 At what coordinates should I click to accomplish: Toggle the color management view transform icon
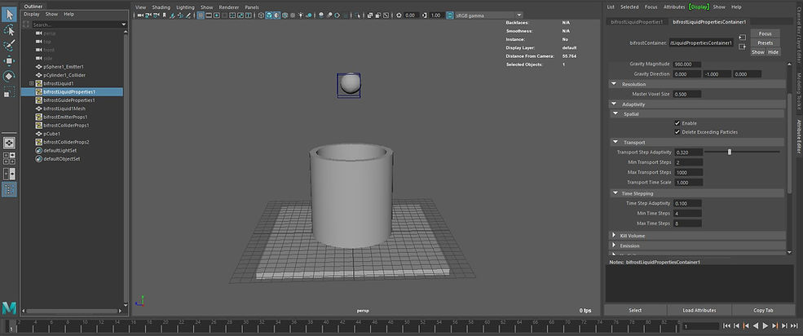pyautogui.click(x=450, y=15)
